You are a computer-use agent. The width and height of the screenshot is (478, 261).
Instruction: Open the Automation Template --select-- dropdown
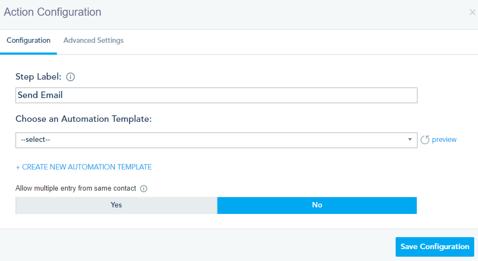click(216, 140)
